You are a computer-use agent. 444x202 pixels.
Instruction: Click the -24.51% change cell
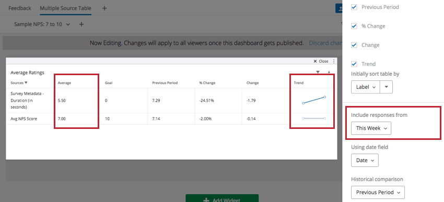[x=206, y=100]
